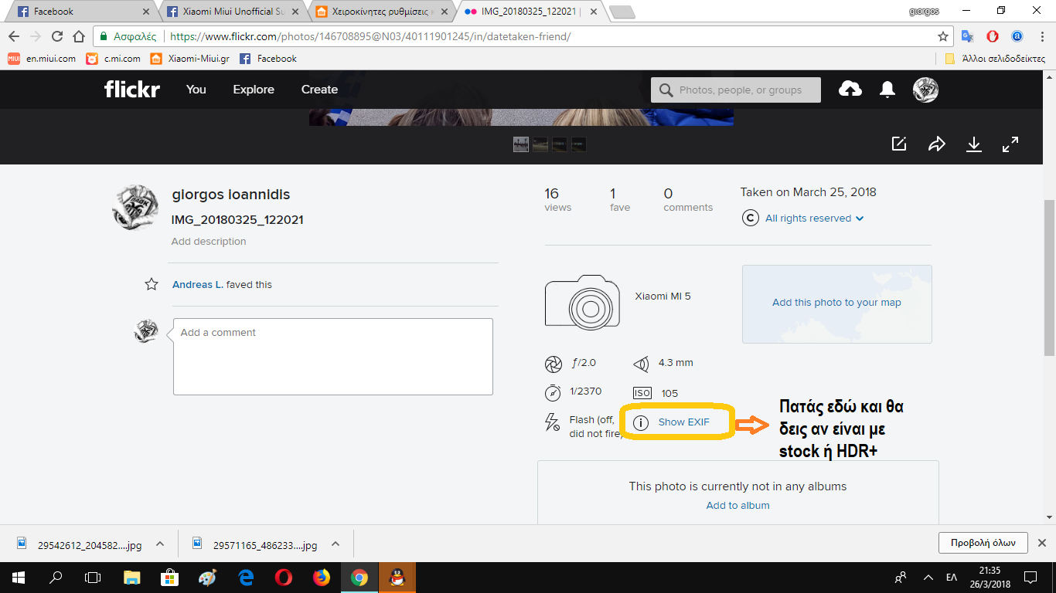Bookmark this page with star icon

point(943,36)
